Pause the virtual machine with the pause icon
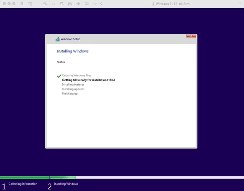This screenshot has width=244, height=191. click(22, 4)
